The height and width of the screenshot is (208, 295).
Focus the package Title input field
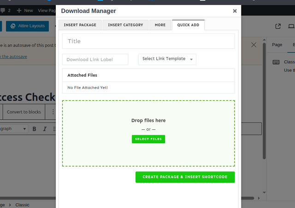coord(148,41)
